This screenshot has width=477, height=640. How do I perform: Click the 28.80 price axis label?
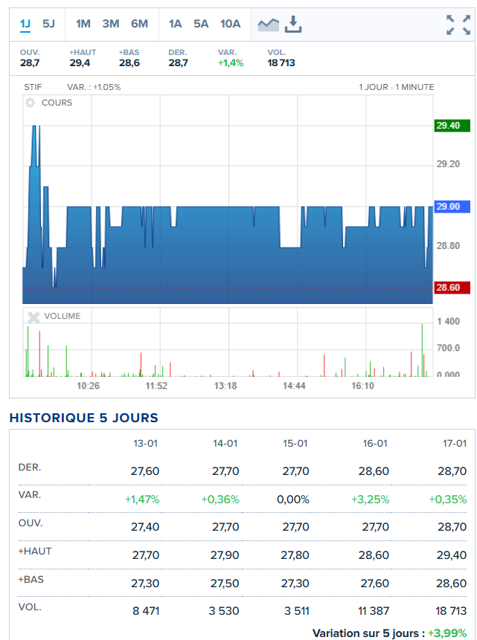click(x=448, y=246)
